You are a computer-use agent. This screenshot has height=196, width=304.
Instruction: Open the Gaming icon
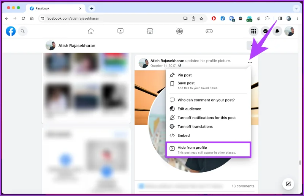click(209, 31)
